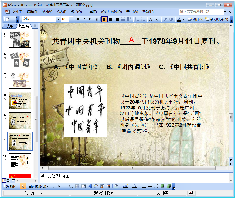Start slide show from current slide
This screenshot has width=235, height=198.
tap(13, 181)
